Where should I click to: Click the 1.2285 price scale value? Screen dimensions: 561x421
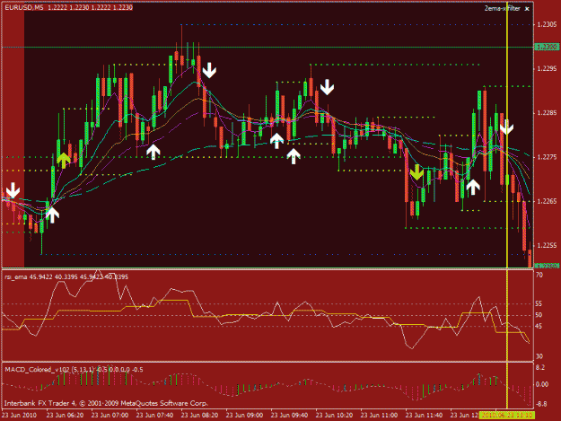[x=547, y=113]
